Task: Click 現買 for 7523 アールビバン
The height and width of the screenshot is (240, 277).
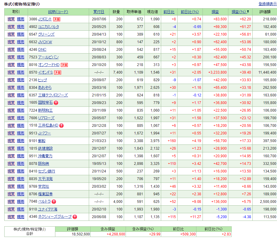Action: [x=11, y=57]
